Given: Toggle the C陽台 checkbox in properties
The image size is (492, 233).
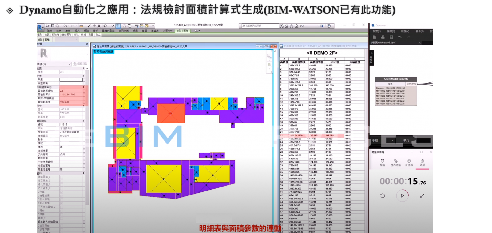Looking at the screenshot, I should [x=61, y=211].
